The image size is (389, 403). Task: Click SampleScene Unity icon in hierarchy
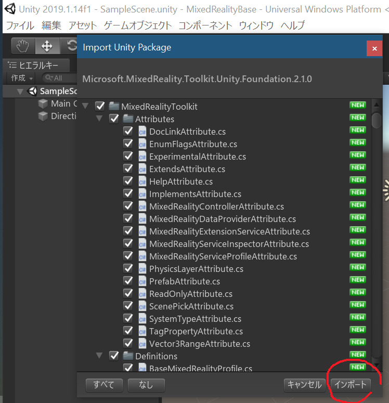pos(32,91)
